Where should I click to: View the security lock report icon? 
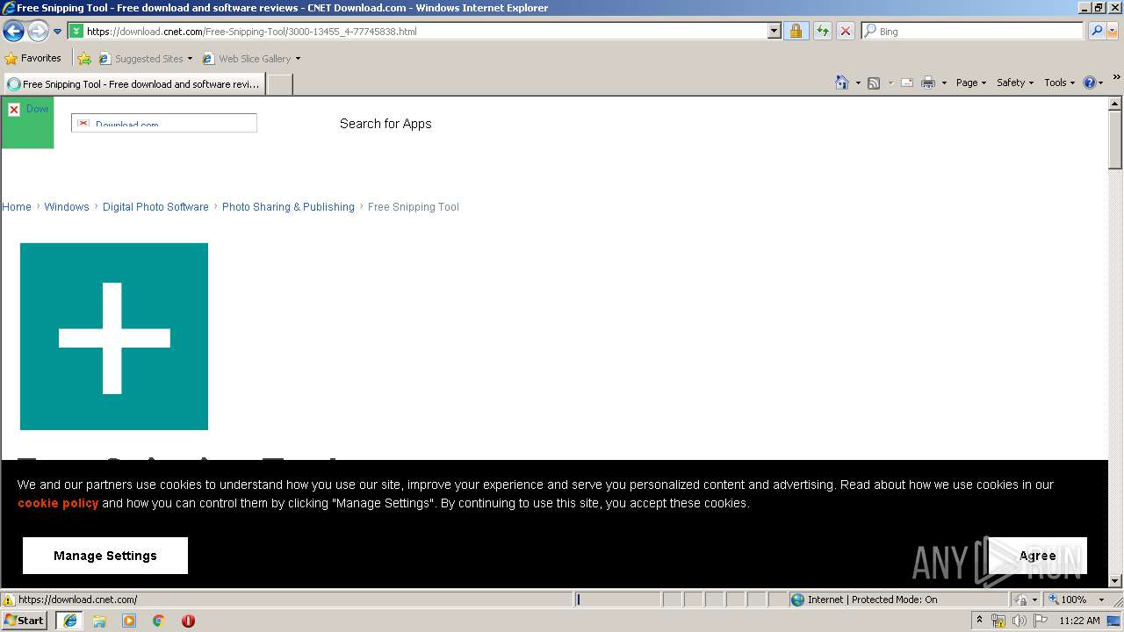coord(796,31)
